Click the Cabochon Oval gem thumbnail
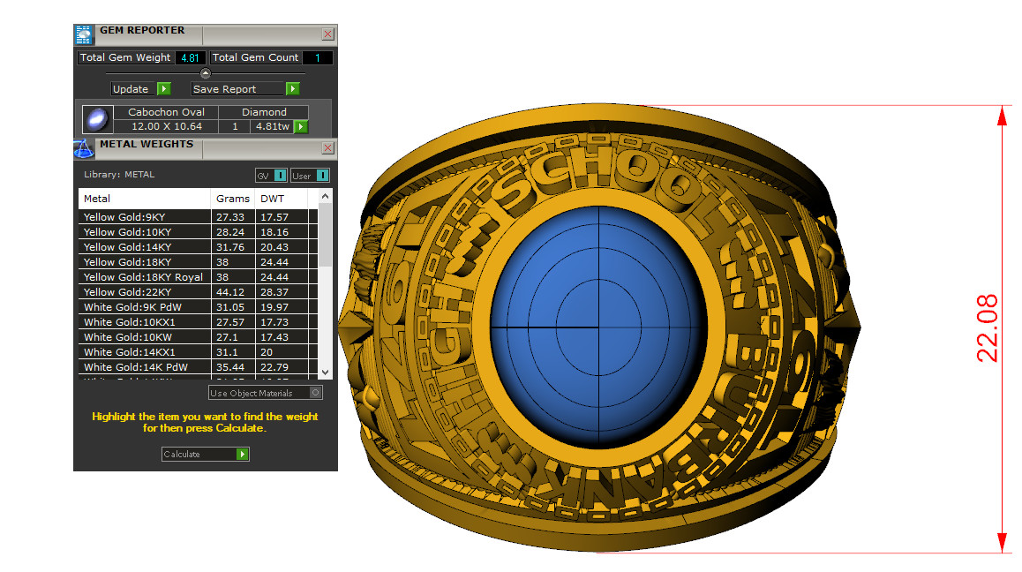This screenshot has width=1022, height=572. [x=97, y=119]
